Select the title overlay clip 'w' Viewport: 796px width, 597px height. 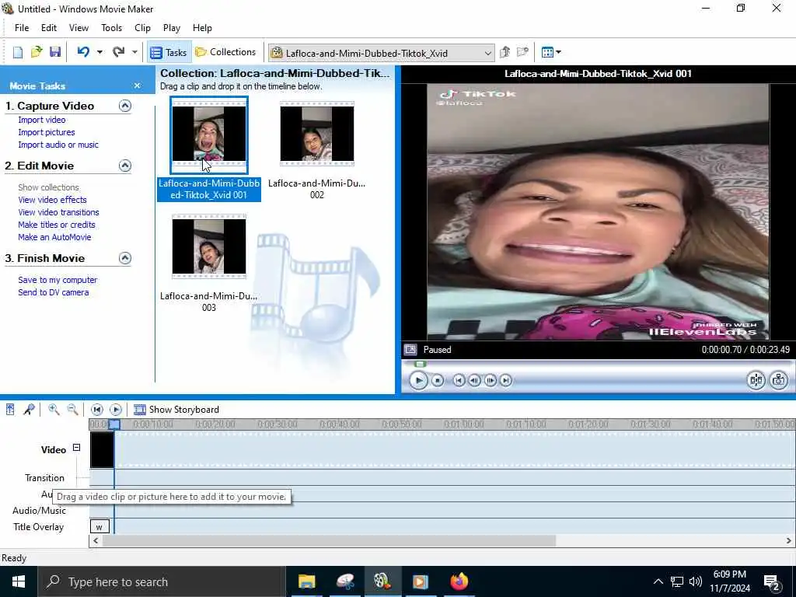coord(99,527)
